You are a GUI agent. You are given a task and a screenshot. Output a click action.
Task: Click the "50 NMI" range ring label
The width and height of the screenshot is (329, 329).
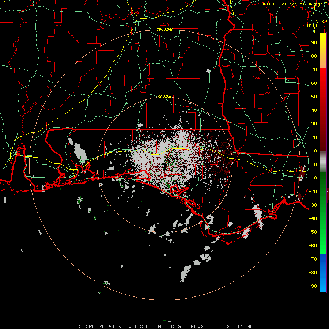point(164,97)
